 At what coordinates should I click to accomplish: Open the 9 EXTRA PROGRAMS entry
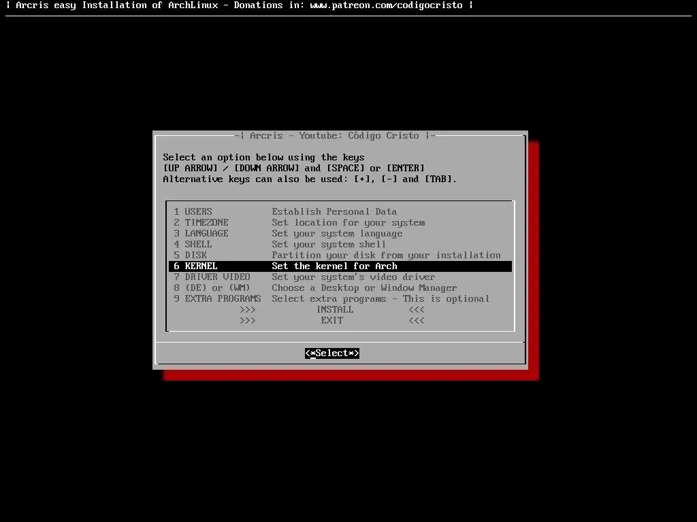pos(340,299)
